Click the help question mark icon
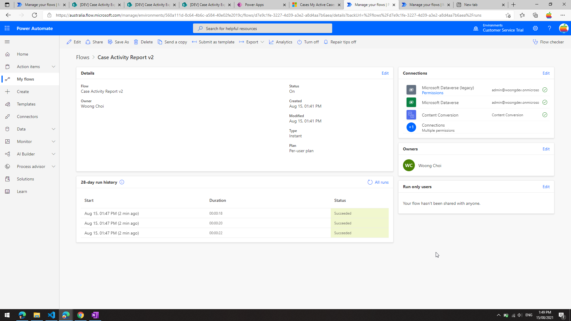The width and height of the screenshot is (571, 321). [x=549, y=28]
